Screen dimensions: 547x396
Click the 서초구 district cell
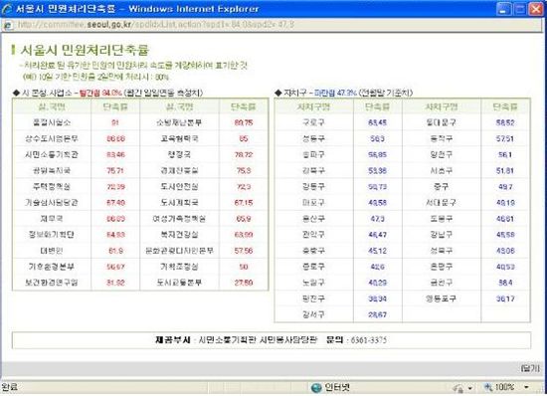[x=441, y=170]
